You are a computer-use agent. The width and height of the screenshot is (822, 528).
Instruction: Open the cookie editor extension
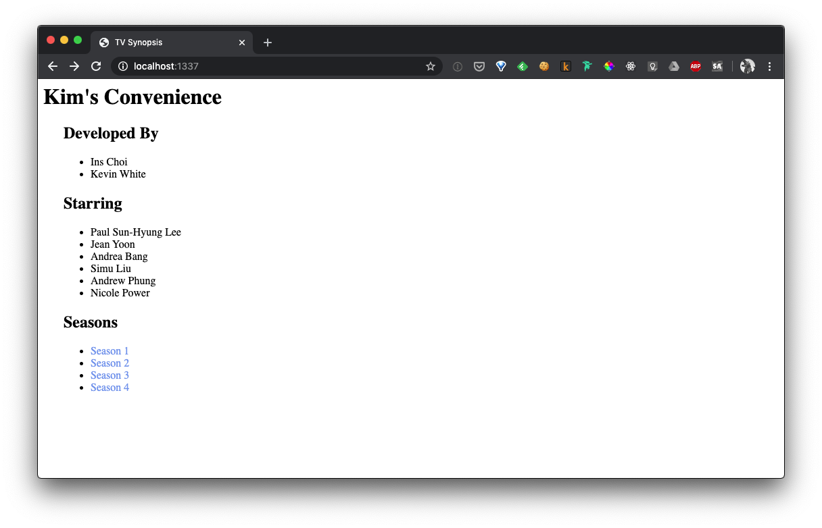coord(544,66)
